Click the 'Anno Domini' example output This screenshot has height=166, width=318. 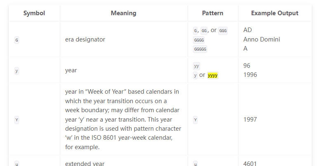point(261,39)
